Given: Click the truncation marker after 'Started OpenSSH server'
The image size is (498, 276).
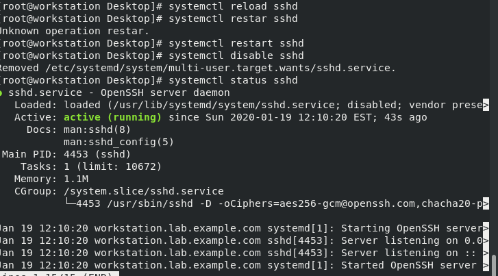Looking at the screenshot, I should point(486,265).
